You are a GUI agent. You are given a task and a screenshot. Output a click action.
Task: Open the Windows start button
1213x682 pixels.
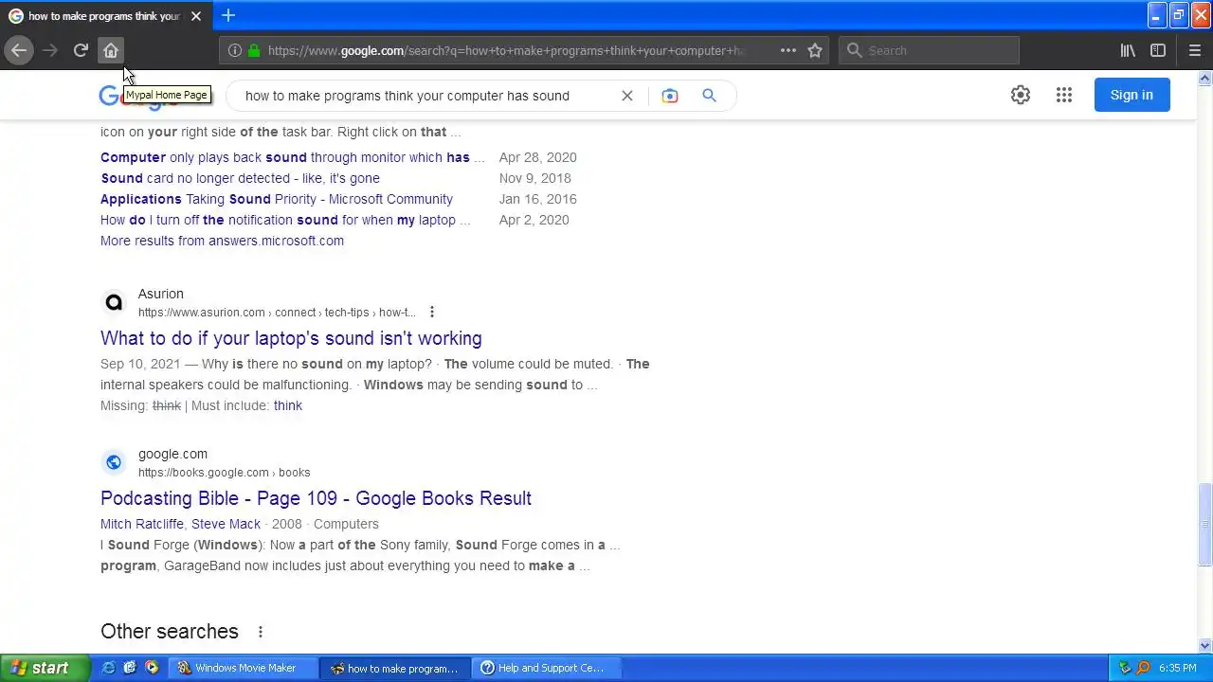pyautogui.click(x=45, y=668)
